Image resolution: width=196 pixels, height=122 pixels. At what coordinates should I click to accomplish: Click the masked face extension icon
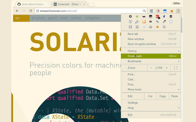point(144,16)
